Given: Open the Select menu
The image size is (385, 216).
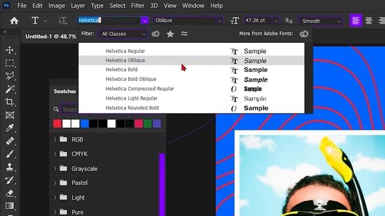Looking at the screenshot, I should point(117,5).
